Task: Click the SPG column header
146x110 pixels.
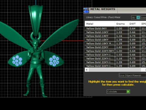Action: click(143, 24)
